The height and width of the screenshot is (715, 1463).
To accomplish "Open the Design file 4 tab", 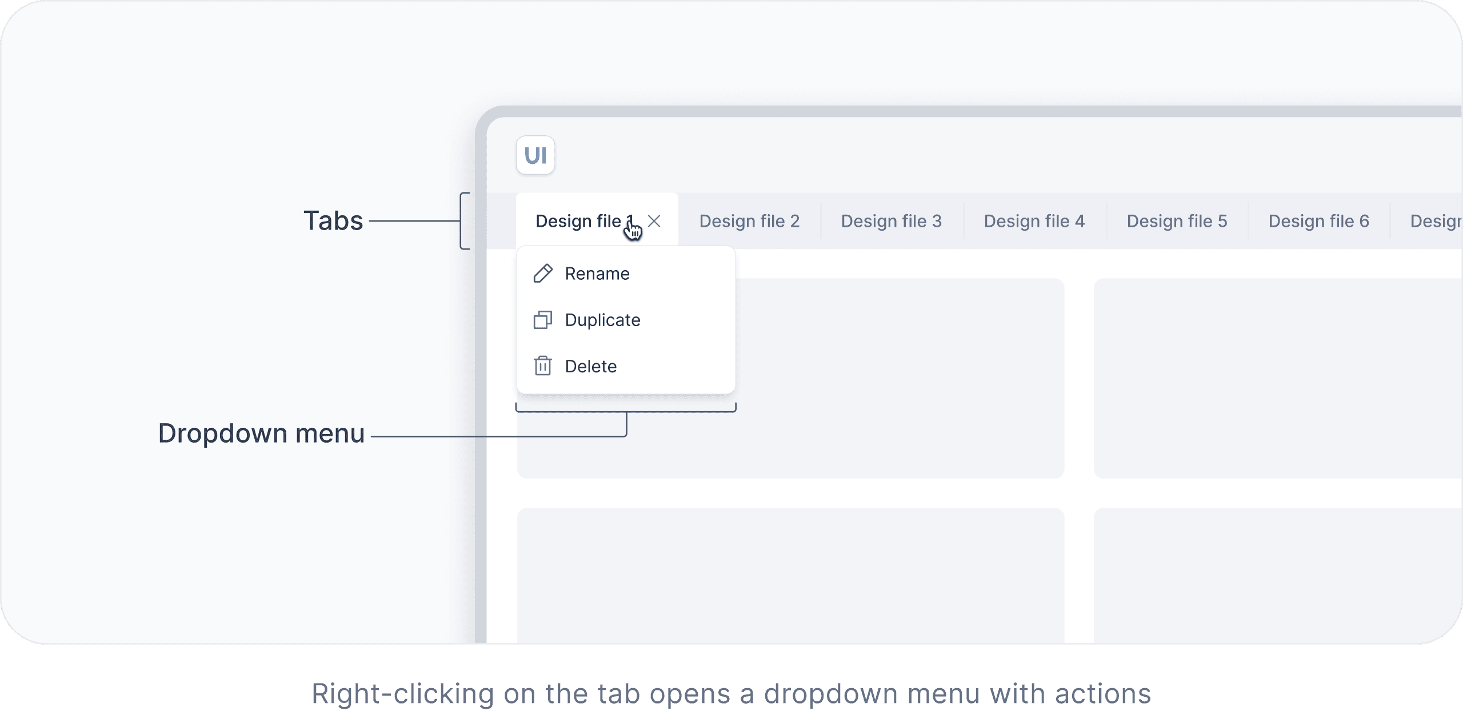I will pos(1034,221).
